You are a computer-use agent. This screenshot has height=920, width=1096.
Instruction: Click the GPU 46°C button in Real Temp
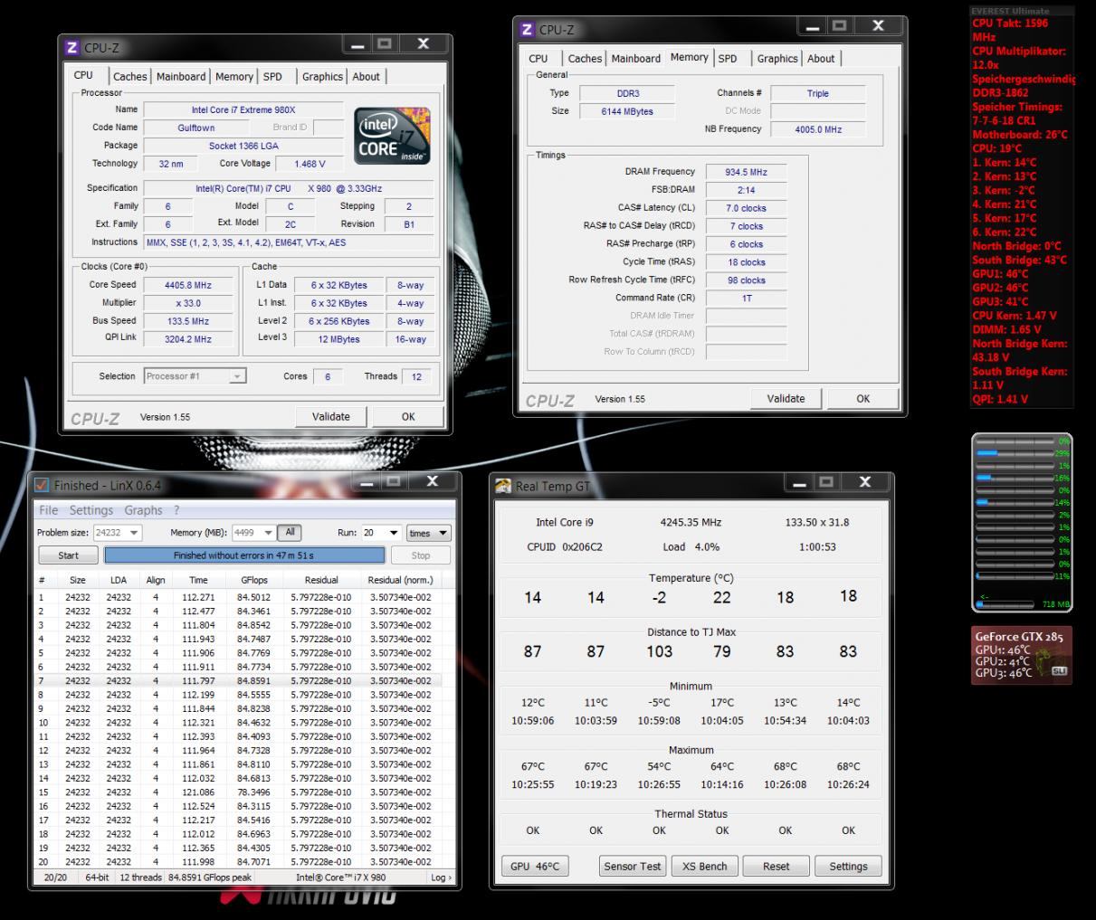tap(535, 867)
